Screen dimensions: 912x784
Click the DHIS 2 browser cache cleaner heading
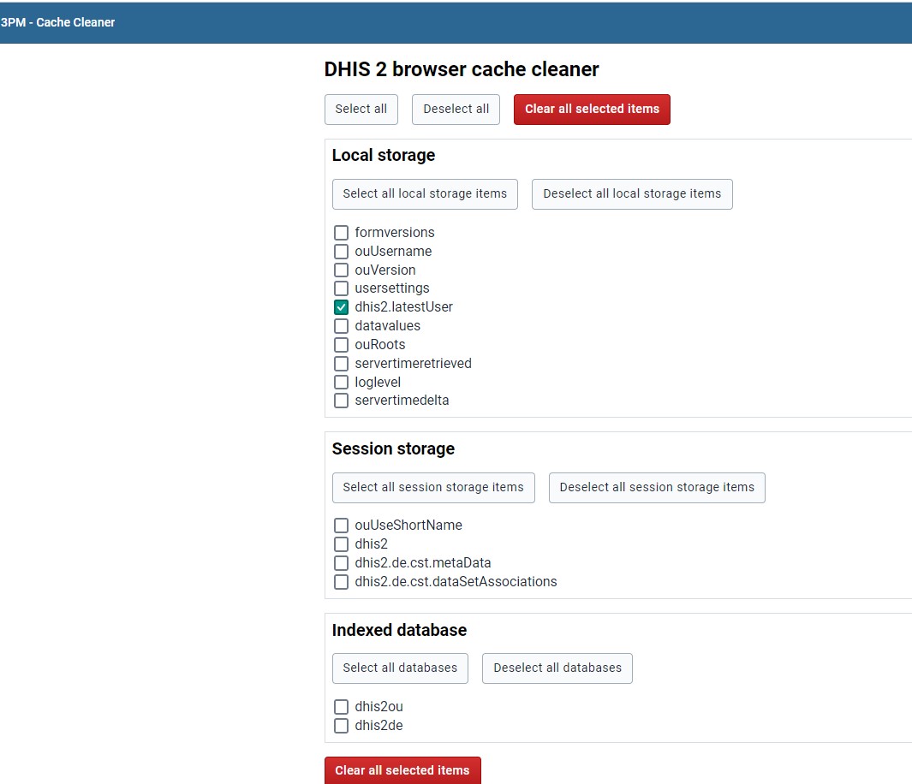pyautogui.click(x=462, y=69)
